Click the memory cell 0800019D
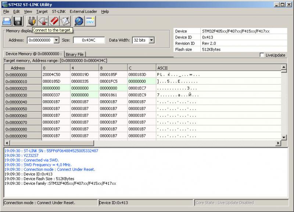 (85, 75)
